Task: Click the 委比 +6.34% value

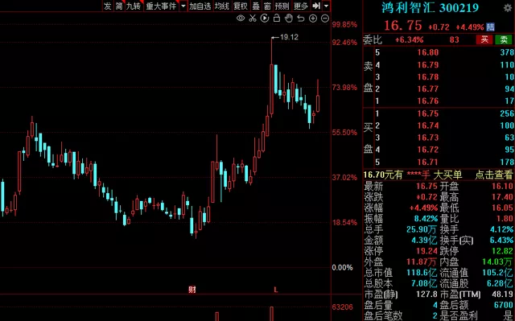Action: pyautogui.click(x=409, y=40)
